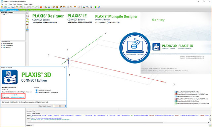Click the second magnifier zoom icon
Viewport: 212px width, 127px height.
click(x=87, y=7)
